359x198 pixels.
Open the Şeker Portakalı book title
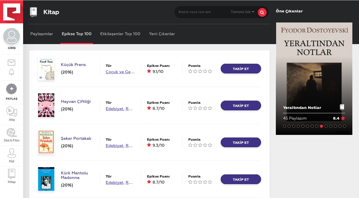(76, 138)
